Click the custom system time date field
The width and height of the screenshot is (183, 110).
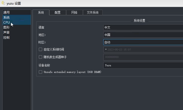click(143, 49)
